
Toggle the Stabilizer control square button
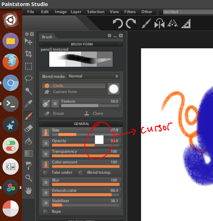tap(46, 203)
